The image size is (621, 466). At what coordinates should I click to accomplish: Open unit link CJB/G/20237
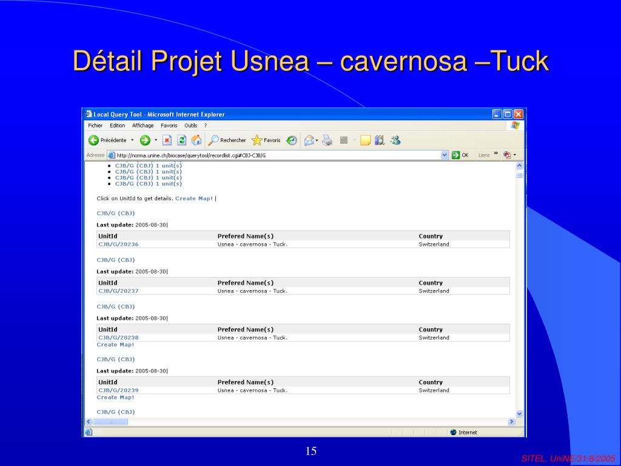(x=118, y=291)
